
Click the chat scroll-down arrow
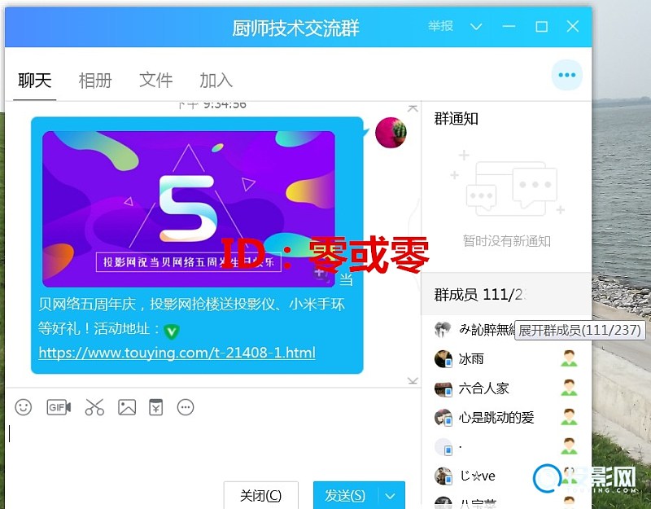click(413, 380)
